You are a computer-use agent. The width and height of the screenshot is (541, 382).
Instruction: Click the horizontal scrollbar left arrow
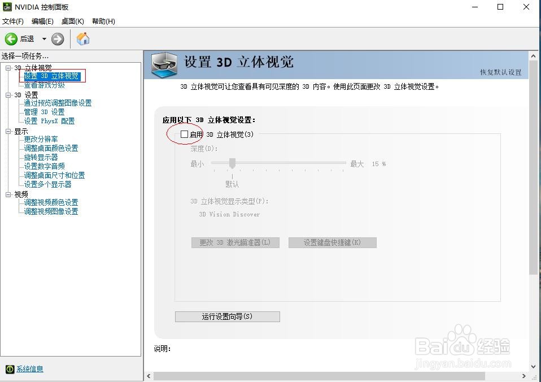[149, 376]
